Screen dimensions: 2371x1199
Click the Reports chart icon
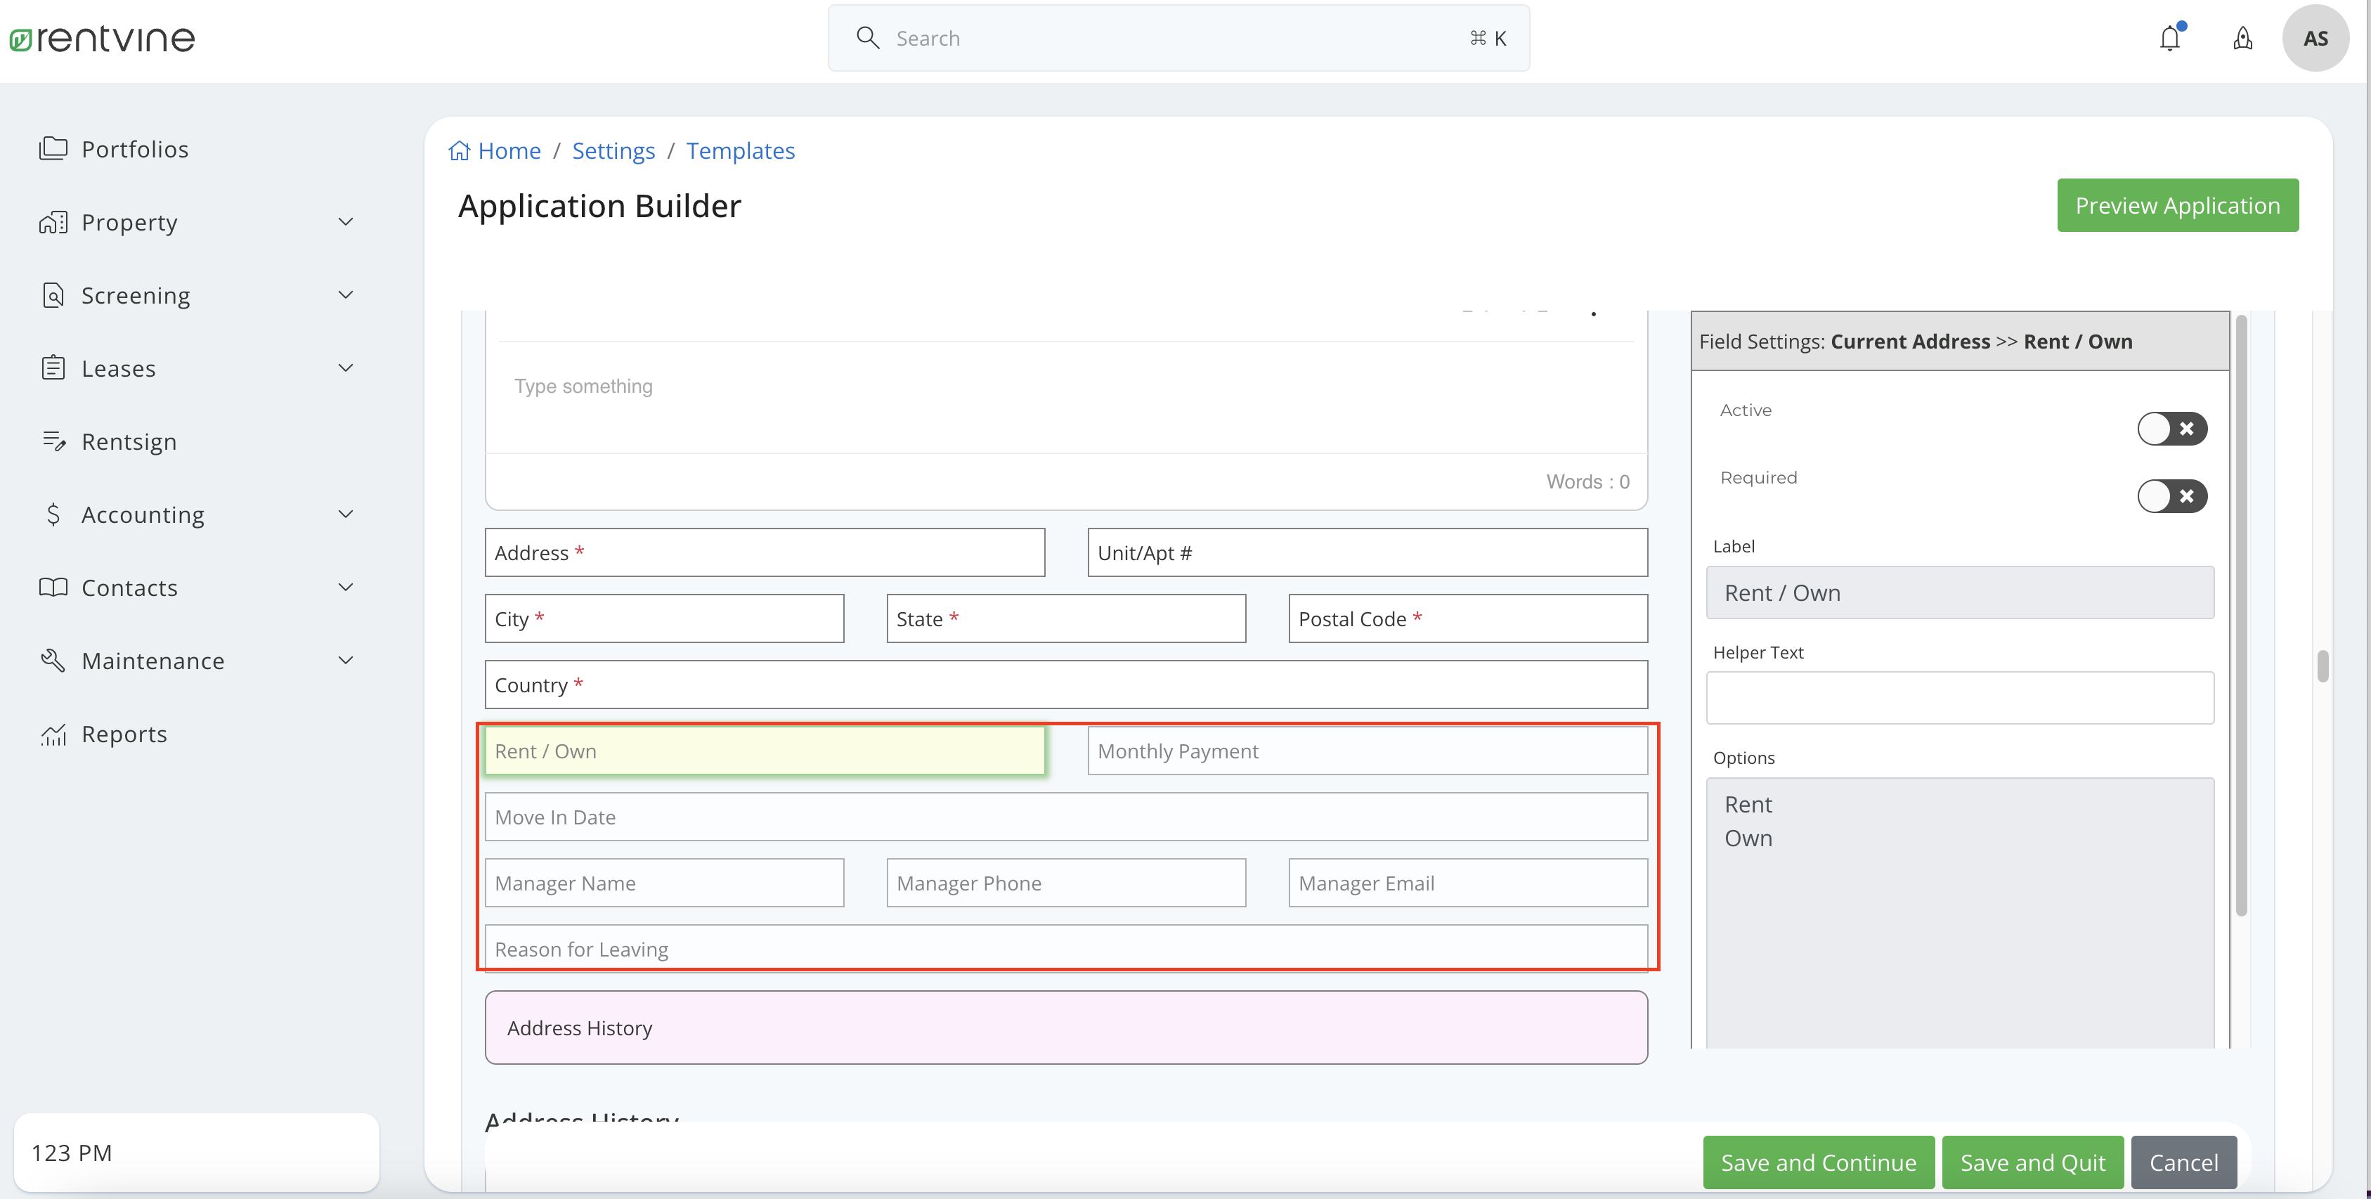click(53, 734)
